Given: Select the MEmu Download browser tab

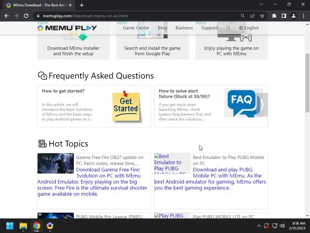Looking at the screenshot, I should pos(38,5).
